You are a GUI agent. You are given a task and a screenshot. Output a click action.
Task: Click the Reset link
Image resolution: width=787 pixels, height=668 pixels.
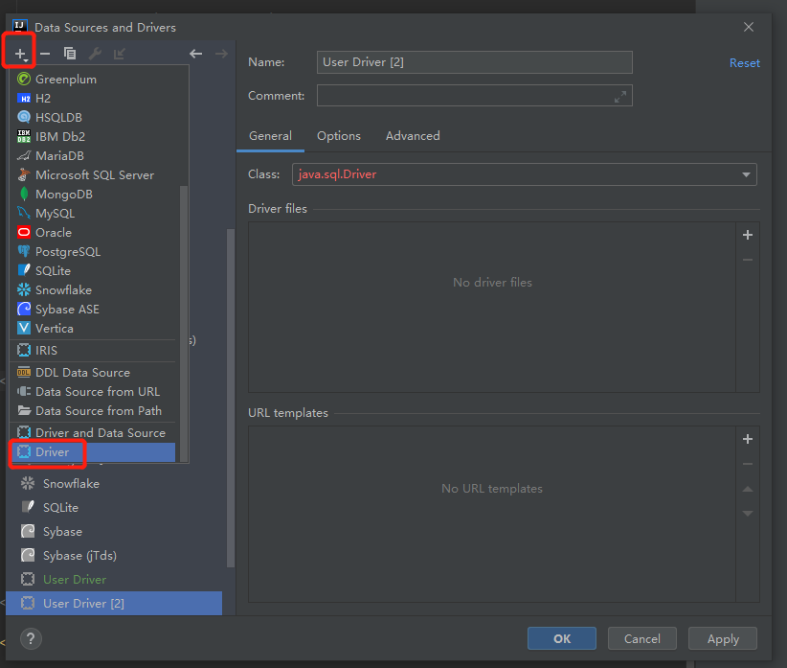(x=744, y=63)
